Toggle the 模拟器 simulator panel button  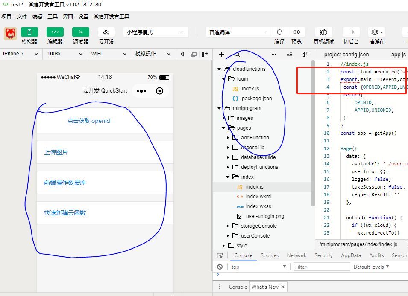29,32
